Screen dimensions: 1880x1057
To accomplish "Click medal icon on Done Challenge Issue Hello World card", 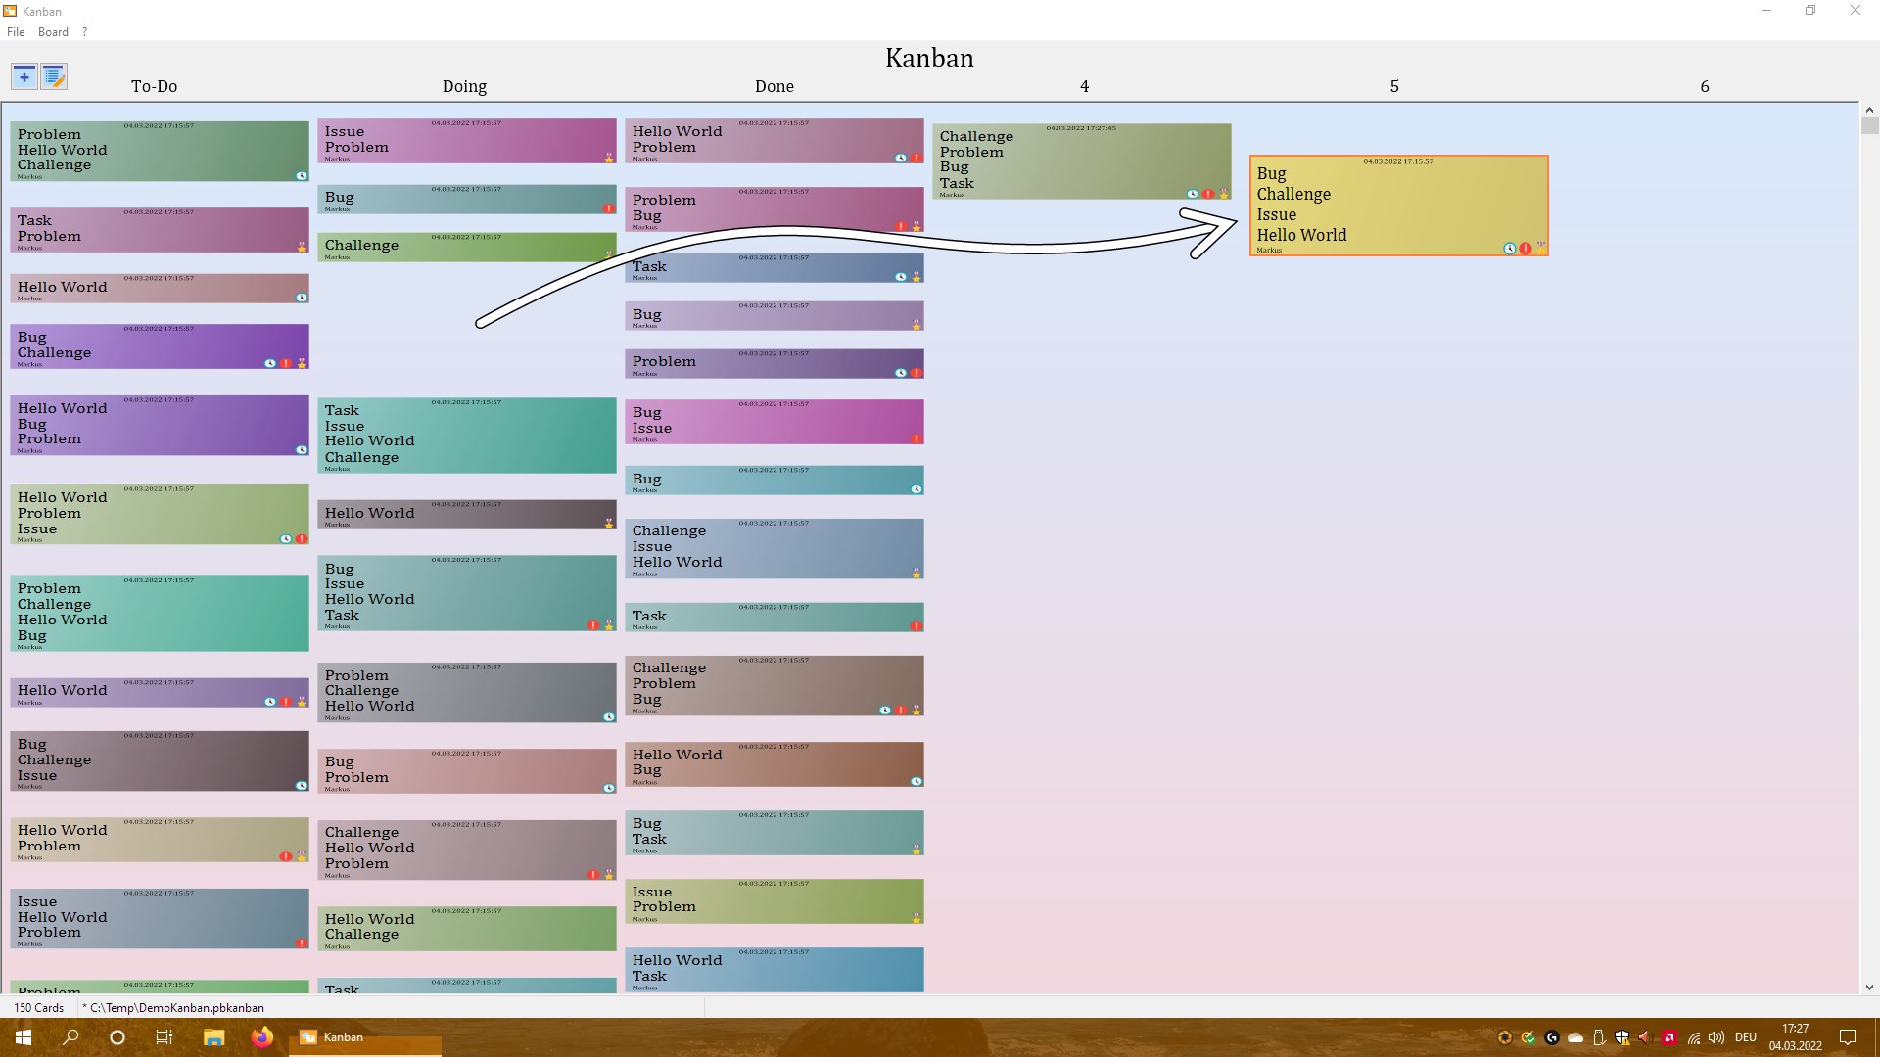I will [x=916, y=574].
